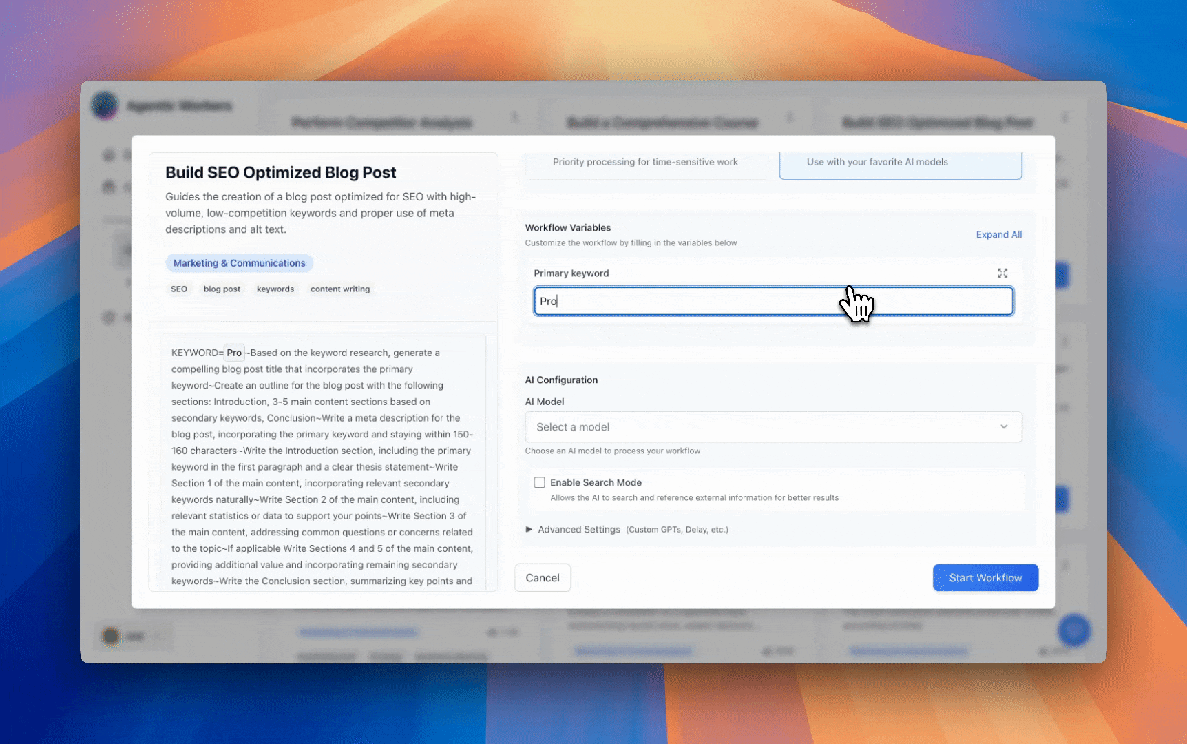Click the content writing tag
Image resolution: width=1187 pixels, height=744 pixels.
click(x=339, y=289)
